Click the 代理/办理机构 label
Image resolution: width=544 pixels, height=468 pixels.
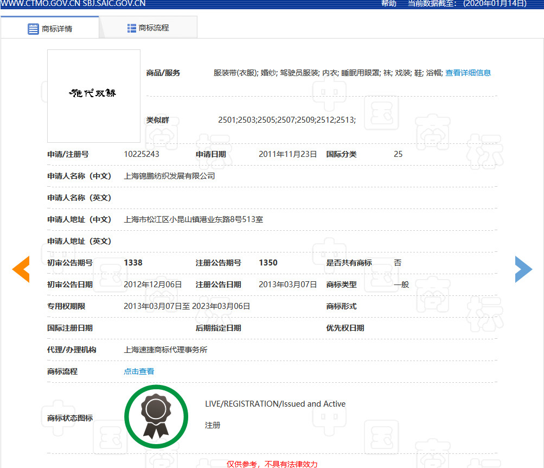coord(72,350)
